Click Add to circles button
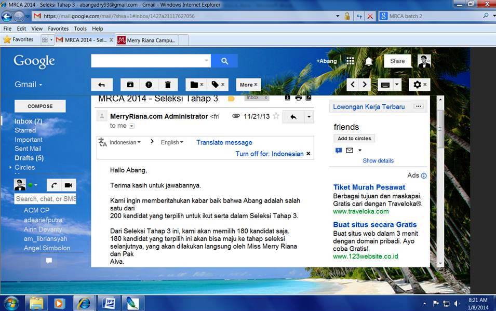496x311 pixels. click(354, 139)
